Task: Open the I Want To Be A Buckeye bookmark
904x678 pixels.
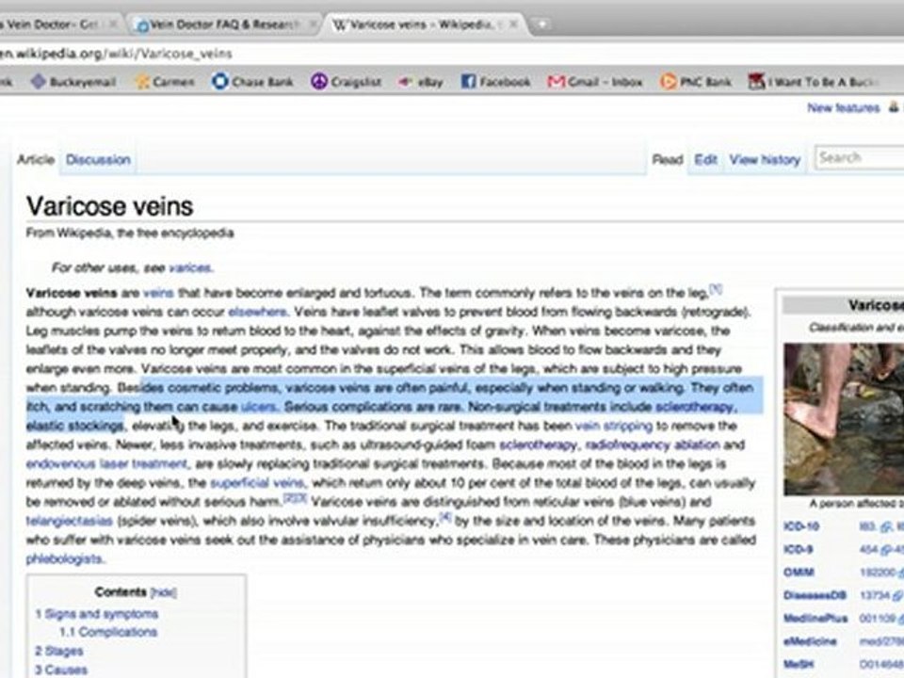Action: [814, 82]
